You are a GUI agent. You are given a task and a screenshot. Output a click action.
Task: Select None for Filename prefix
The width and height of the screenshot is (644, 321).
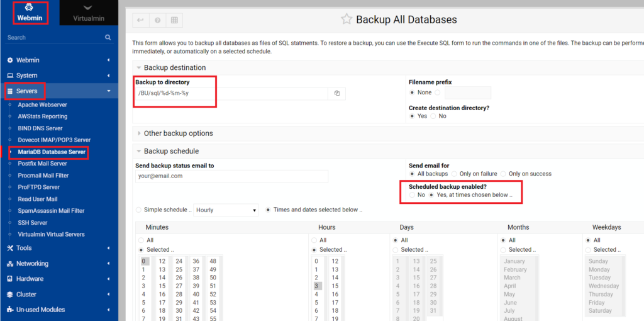412,93
